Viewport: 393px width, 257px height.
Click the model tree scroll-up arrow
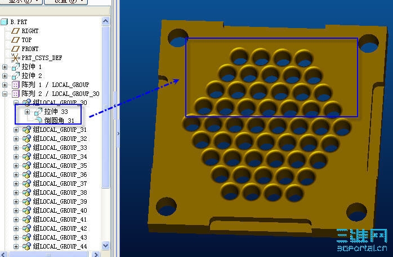pyautogui.click(x=105, y=21)
